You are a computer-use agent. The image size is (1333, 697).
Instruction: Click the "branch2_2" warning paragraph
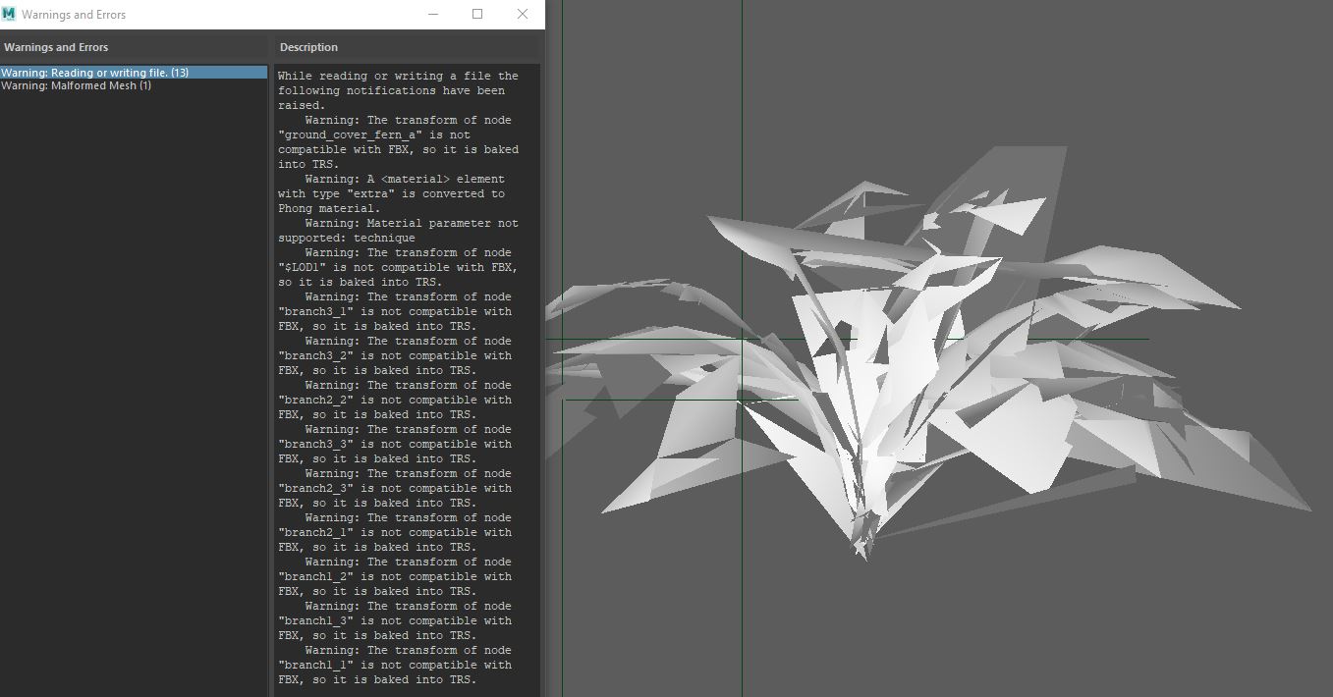[x=393, y=400]
